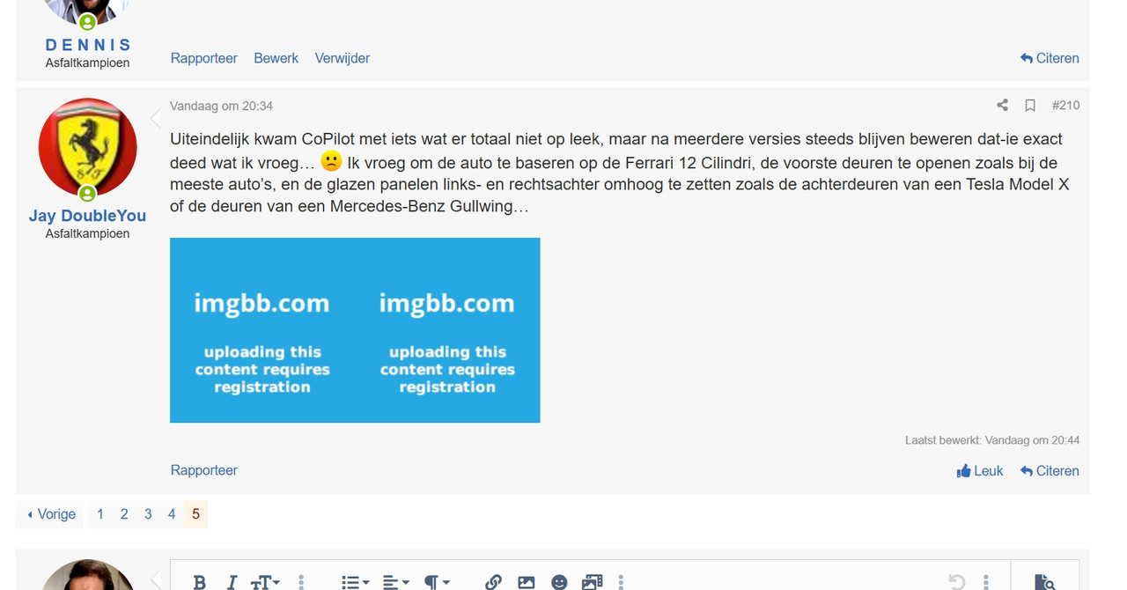Open Jay DoubleYou's Ferrari avatar
Screen dimensions: 1127x590
pos(88,147)
